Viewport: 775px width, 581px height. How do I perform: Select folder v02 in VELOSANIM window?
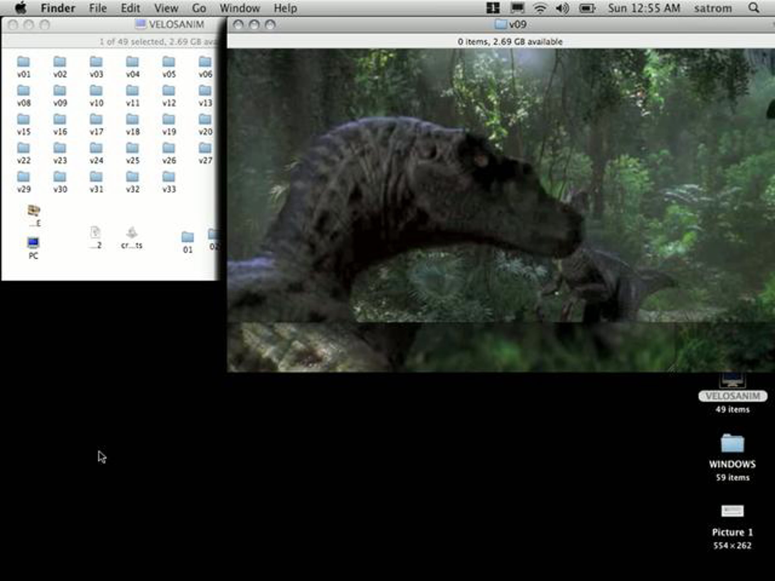point(60,66)
